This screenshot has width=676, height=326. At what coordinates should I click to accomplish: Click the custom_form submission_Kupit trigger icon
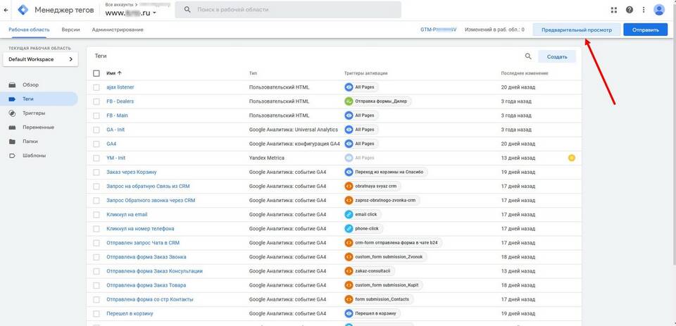coord(349,285)
